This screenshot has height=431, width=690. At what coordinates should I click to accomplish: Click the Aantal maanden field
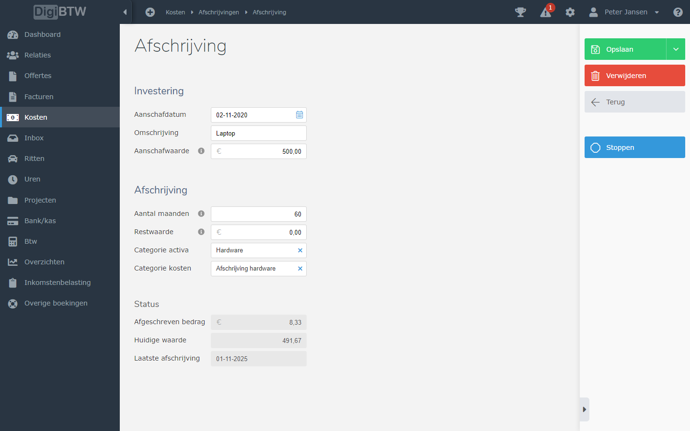(x=259, y=214)
